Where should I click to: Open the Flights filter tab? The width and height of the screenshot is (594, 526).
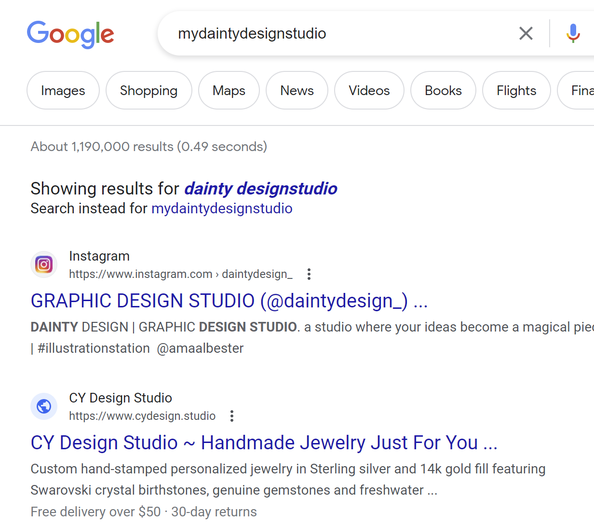pyautogui.click(x=516, y=90)
